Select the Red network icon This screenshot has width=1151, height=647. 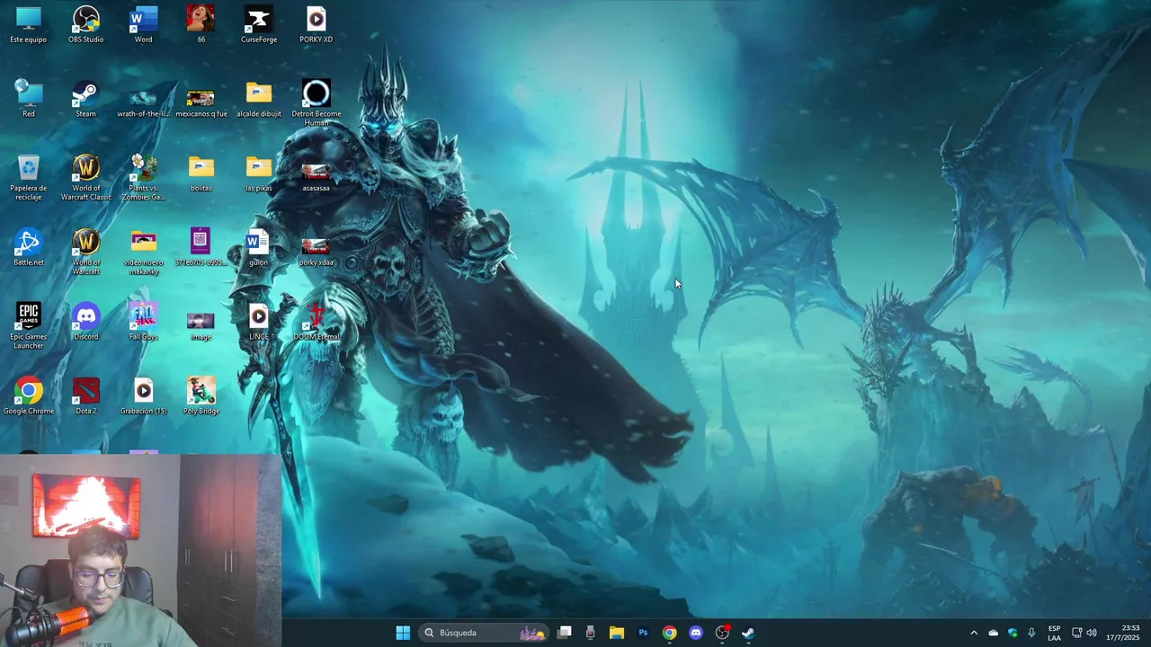click(29, 99)
